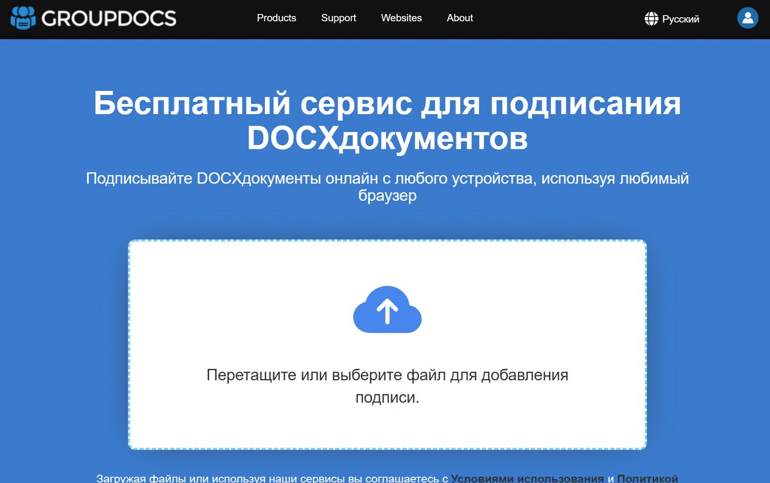Click the GROUPDOCS wordmark text
770x483 pixels.
point(108,19)
